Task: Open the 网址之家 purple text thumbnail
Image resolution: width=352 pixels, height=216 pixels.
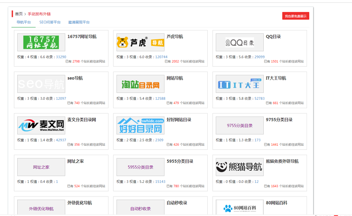Action: coord(41,167)
